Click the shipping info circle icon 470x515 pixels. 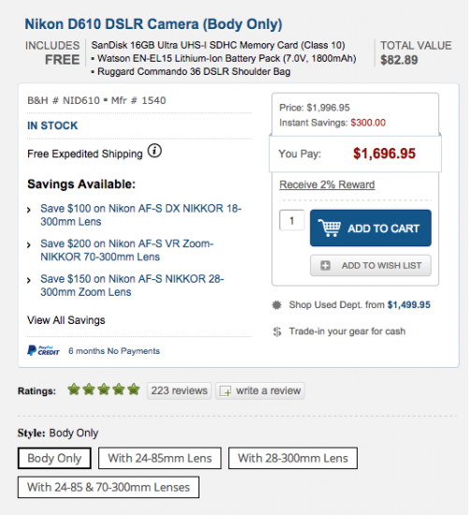pyautogui.click(x=154, y=152)
